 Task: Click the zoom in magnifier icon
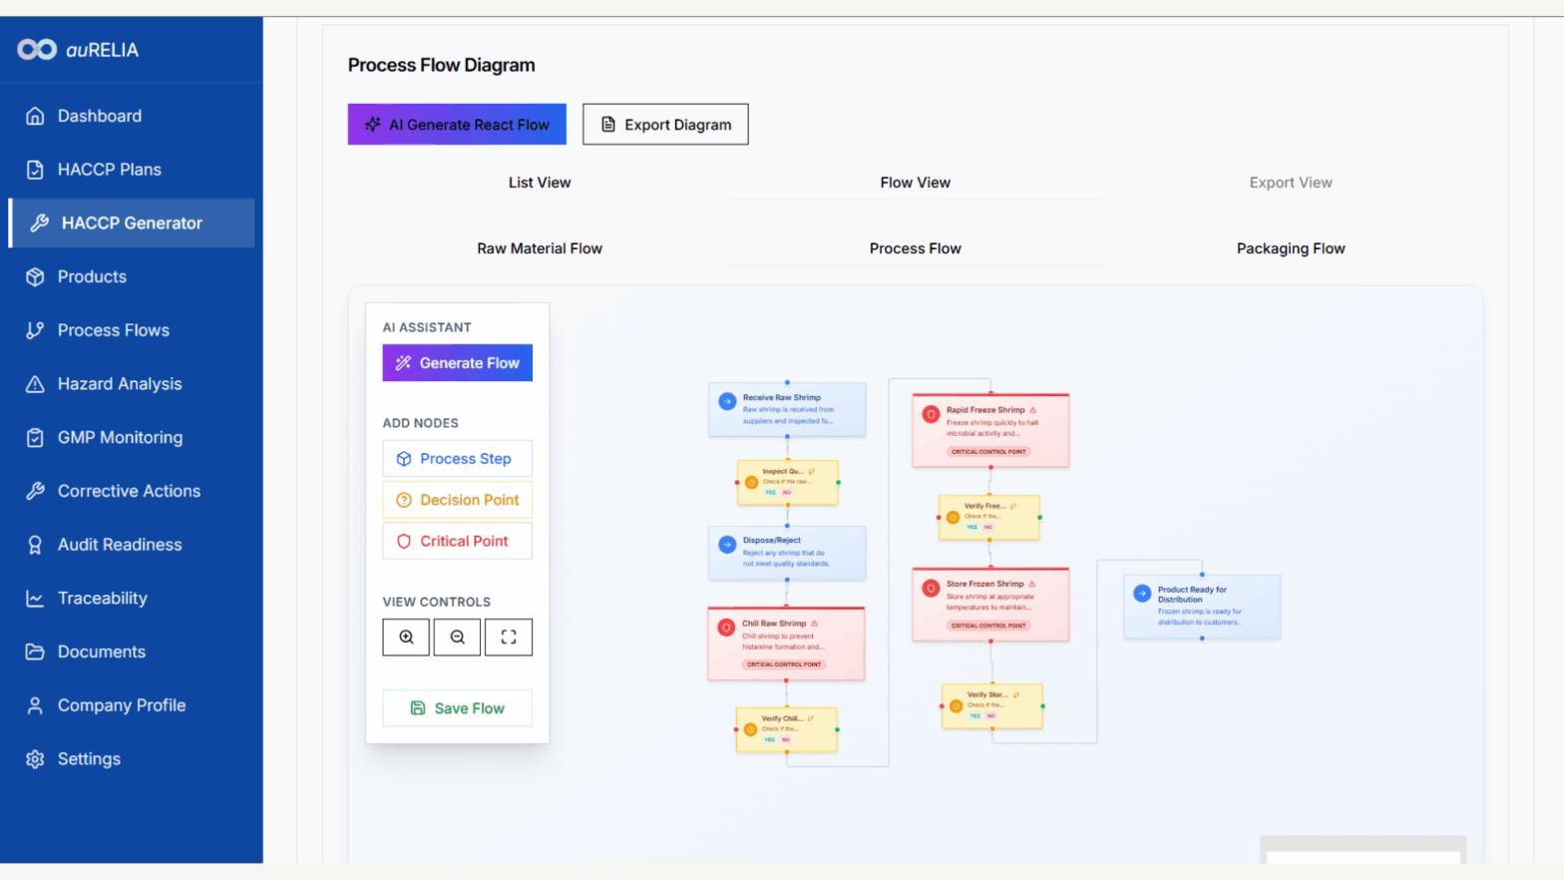point(406,637)
